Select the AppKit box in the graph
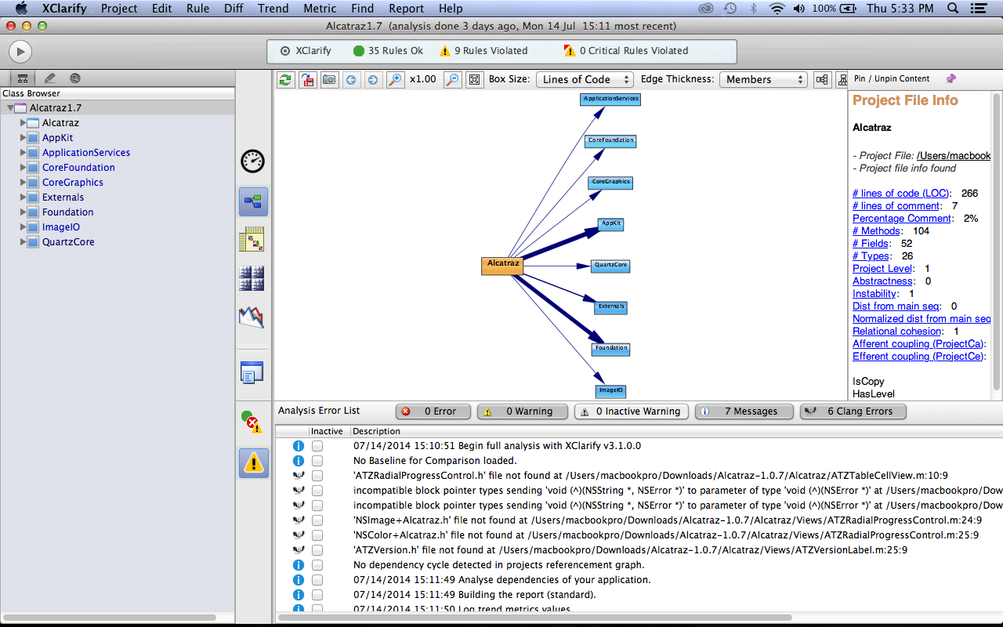 610,224
